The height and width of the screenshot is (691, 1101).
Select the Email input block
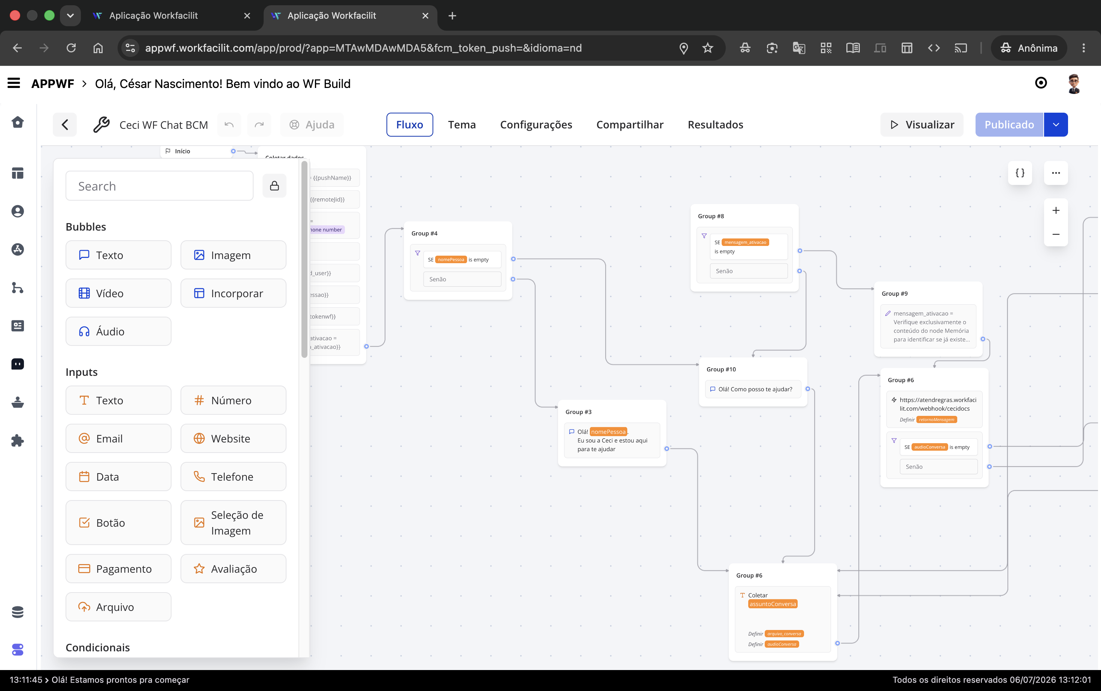pos(118,439)
